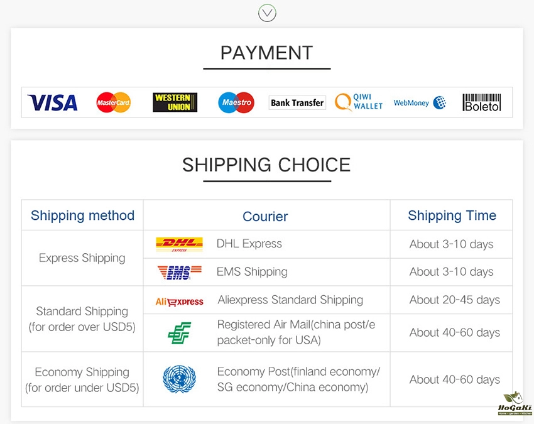Click the VISA payment logo
This screenshot has height=424, width=534.
tap(53, 102)
